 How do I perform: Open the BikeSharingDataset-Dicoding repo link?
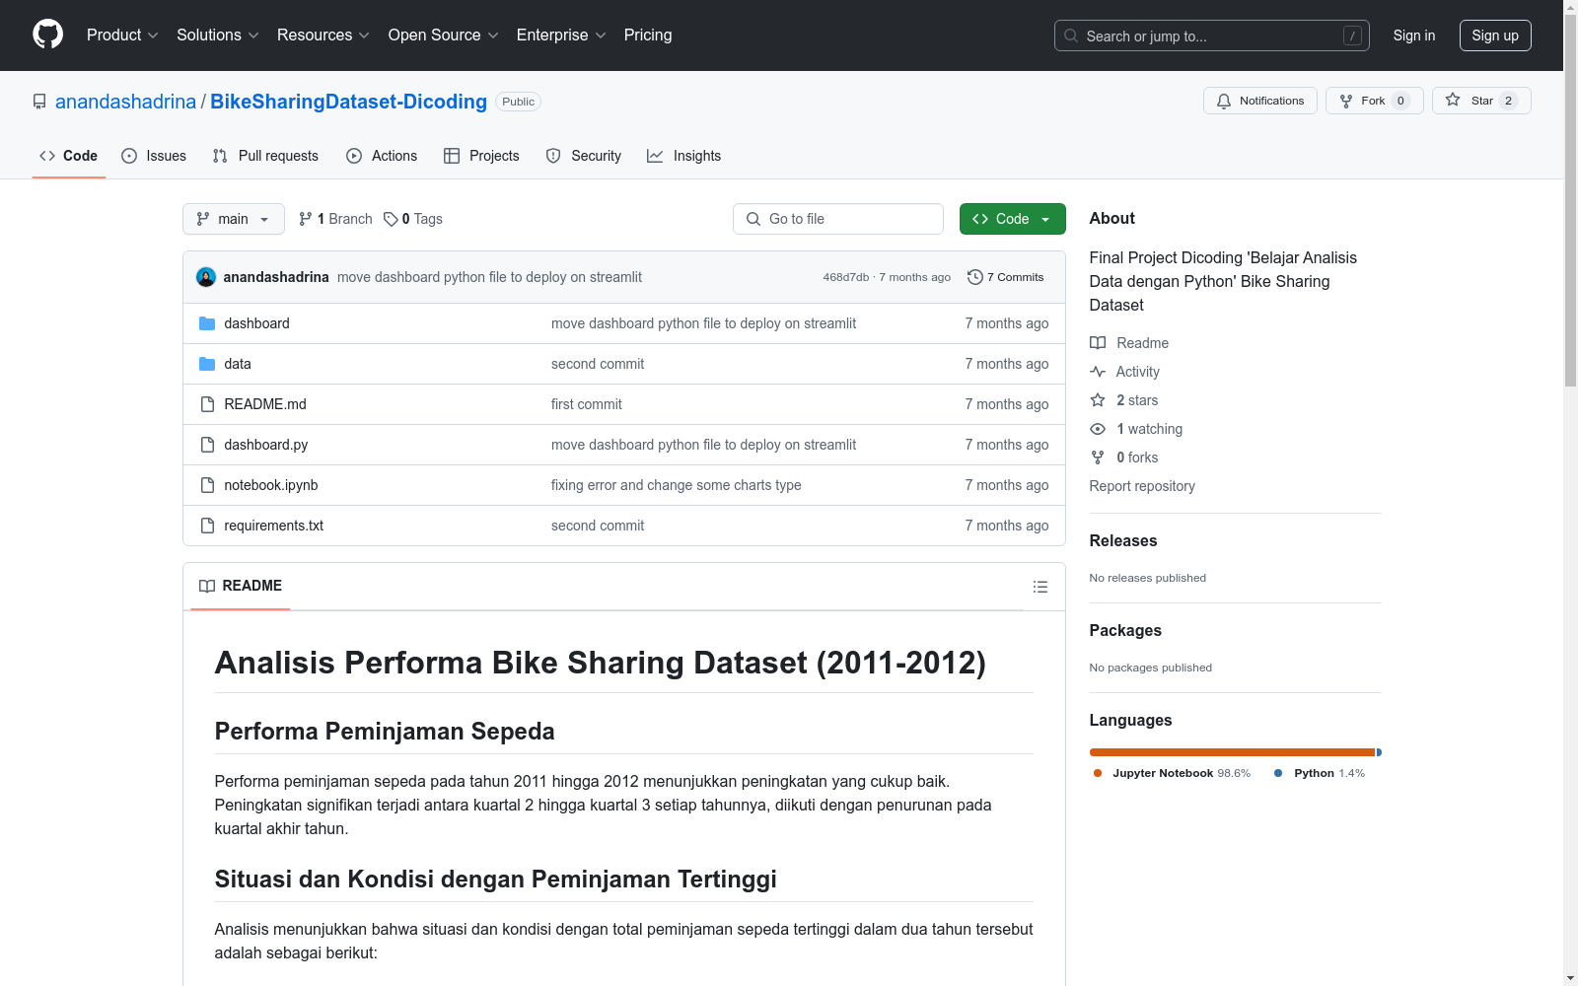(348, 102)
